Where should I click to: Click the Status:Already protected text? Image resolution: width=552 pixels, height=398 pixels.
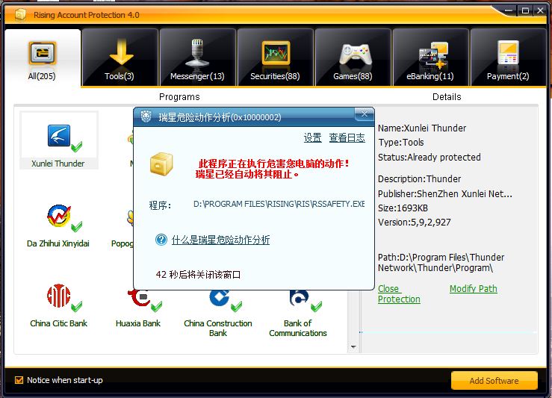pyautogui.click(x=429, y=158)
